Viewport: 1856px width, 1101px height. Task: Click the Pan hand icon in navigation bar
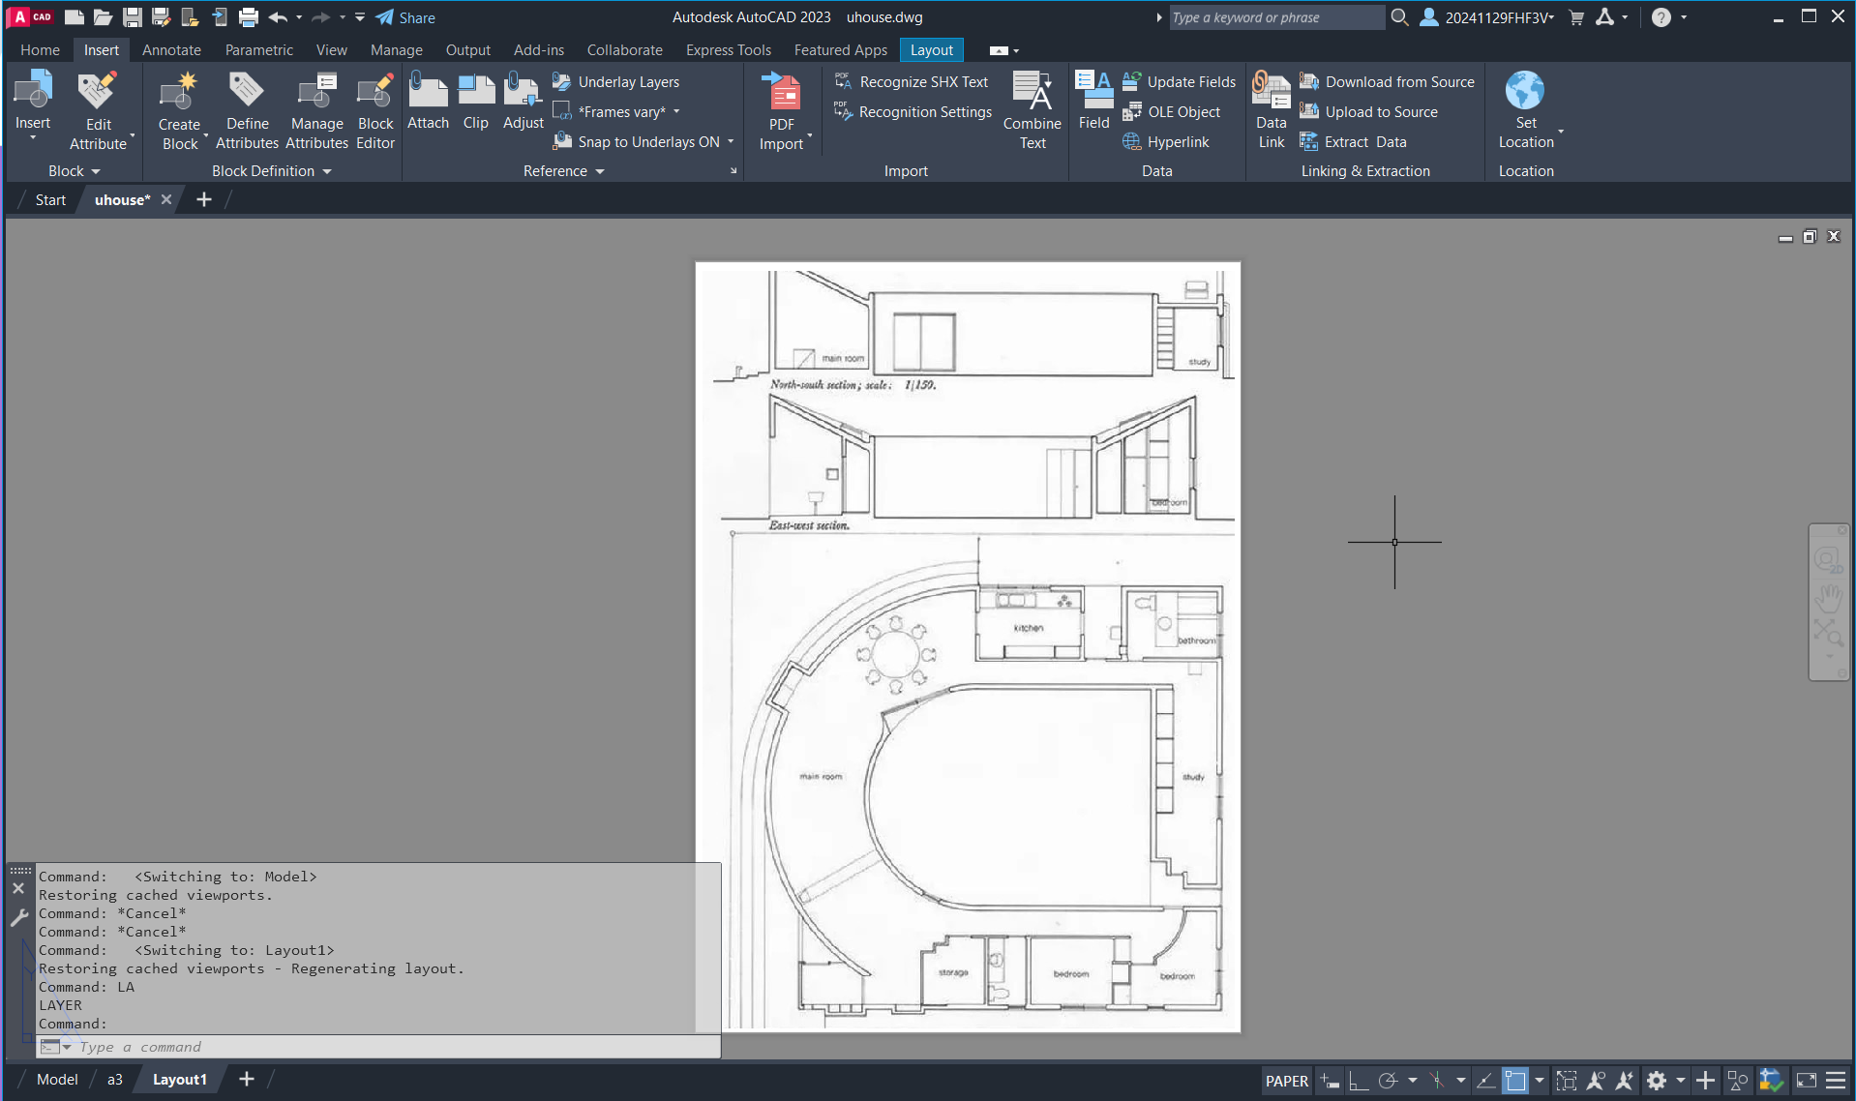[x=1828, y=597]
